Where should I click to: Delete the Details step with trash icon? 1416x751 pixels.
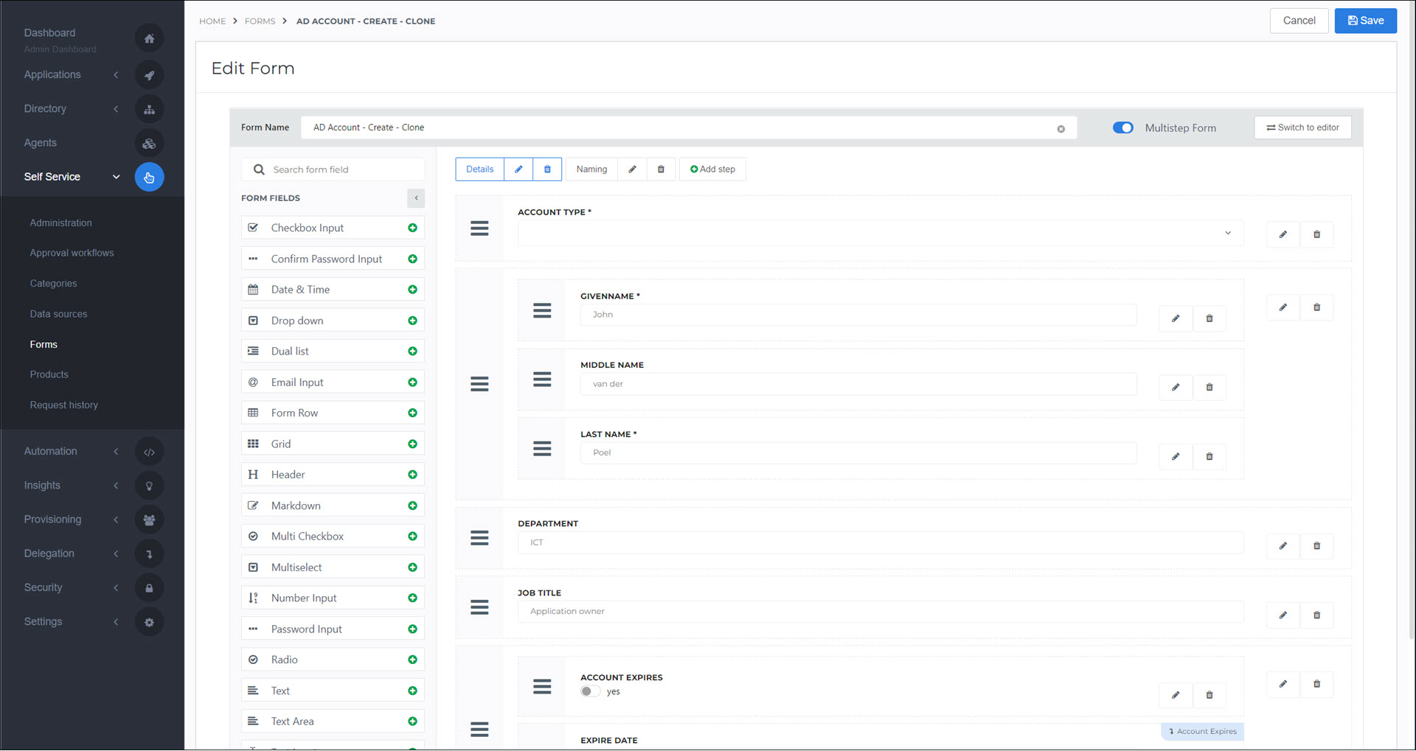point(547,169)
